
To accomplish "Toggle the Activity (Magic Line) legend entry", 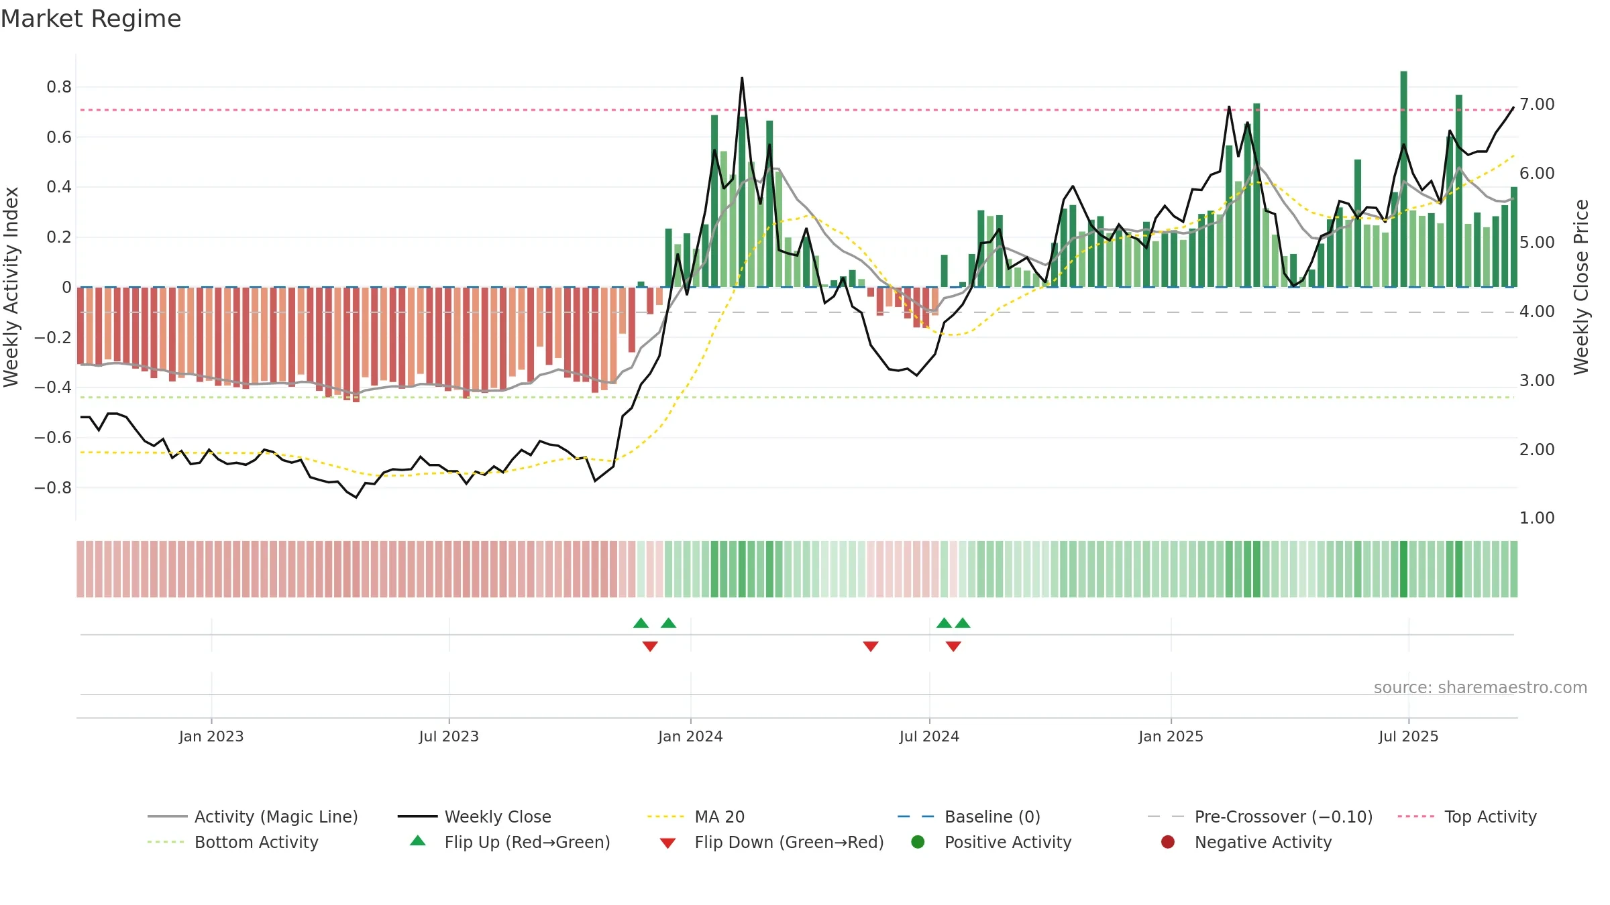I will click(253, 817).
